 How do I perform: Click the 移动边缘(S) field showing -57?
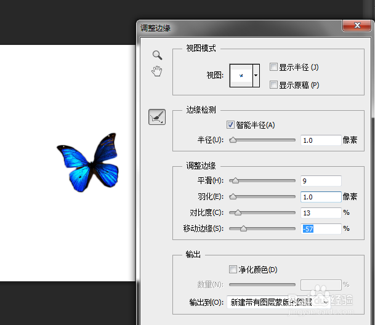(321, 229)
